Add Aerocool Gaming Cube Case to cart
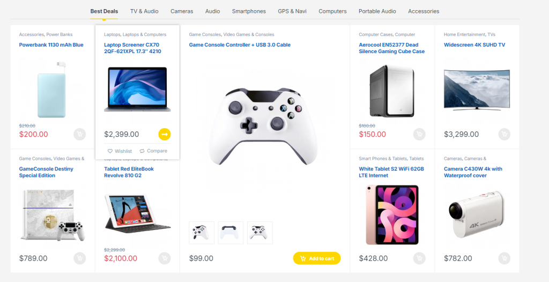Viewport: 549px width, 282px height. 419,135
